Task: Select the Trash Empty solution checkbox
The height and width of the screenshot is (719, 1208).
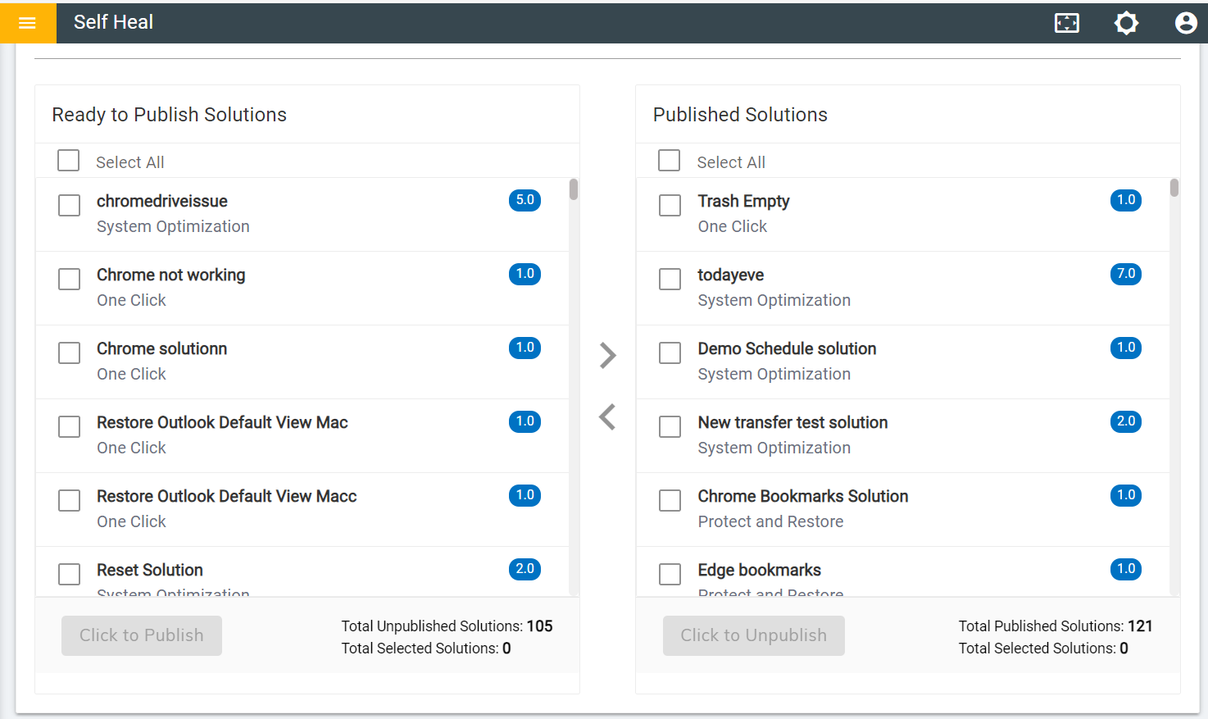Action: click(670, 205)
